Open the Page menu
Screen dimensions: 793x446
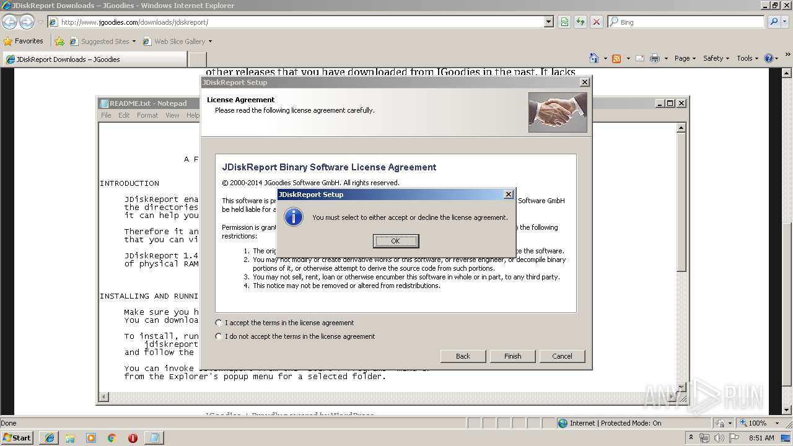[x=685, y=58]
